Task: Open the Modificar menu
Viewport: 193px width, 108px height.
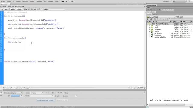Action: 25,1
